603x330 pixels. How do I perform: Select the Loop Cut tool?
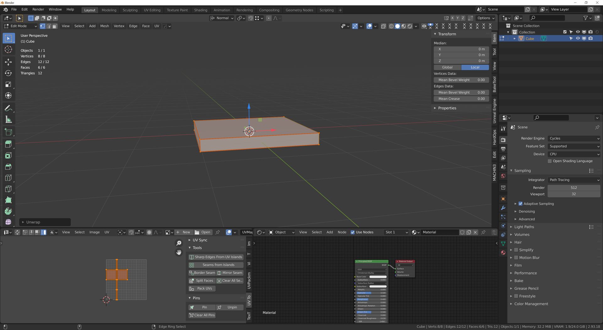tap(8, 178)
